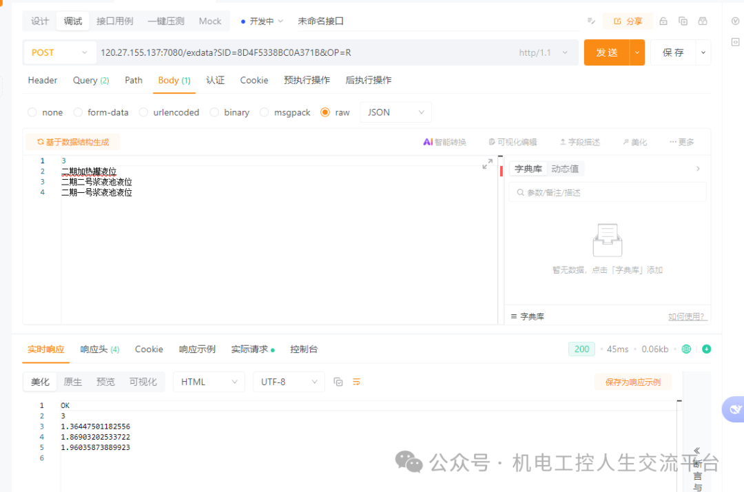The width and height of the screenshot is (744, 492).
Task: Click the square icon below circled chevron
Action: point(736,42)
